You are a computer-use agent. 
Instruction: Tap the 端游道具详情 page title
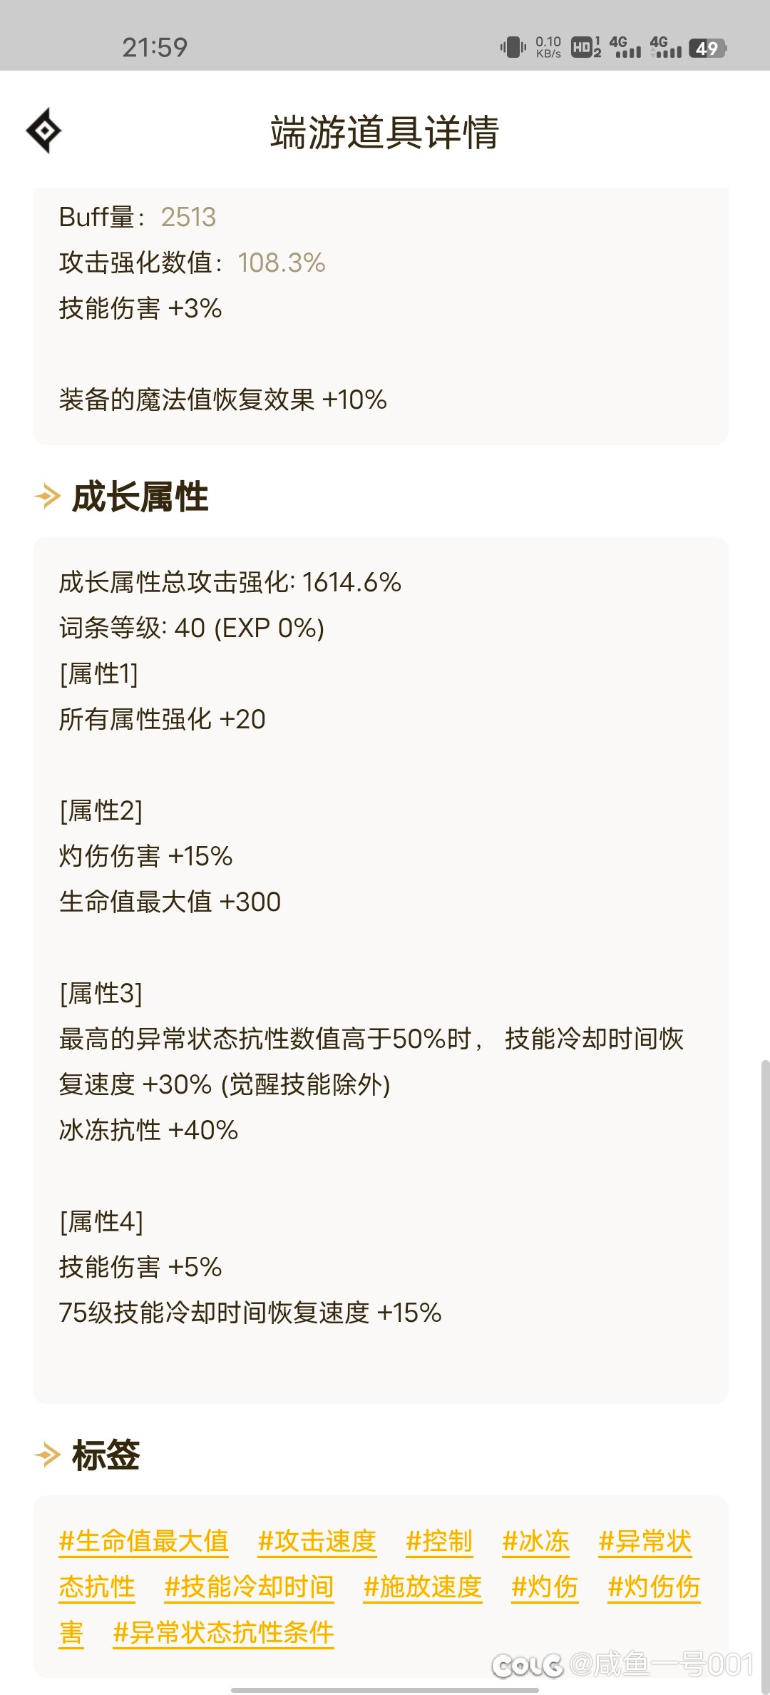[384, 132]
